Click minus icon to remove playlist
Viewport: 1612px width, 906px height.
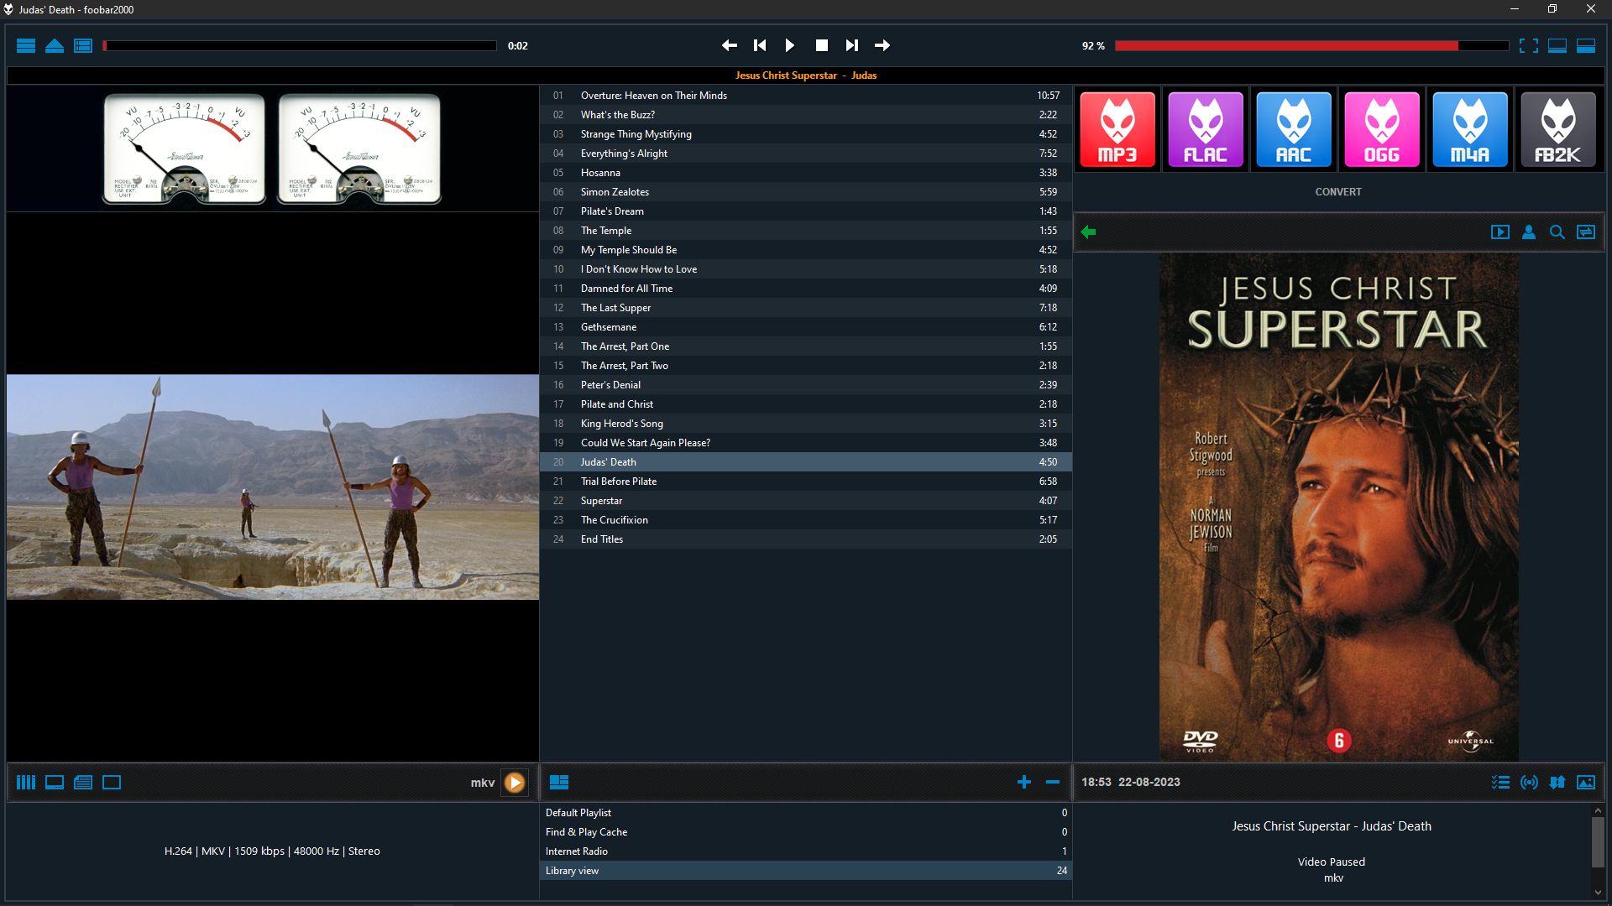pos(1053,783)
